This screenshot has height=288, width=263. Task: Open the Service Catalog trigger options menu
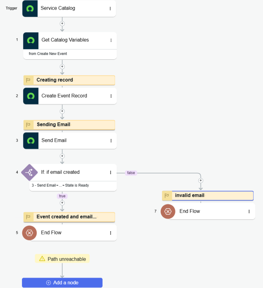(x=110, y=9)
